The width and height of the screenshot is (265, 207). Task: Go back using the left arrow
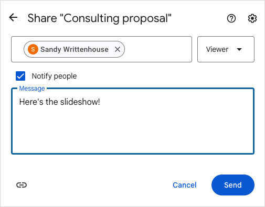[x=13, y=17]
